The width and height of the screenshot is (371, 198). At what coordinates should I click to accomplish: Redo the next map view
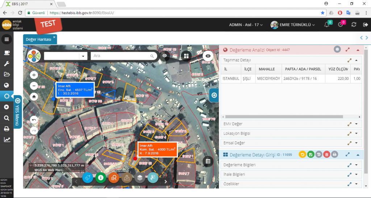pyautogui.click(x=34, y=131)
